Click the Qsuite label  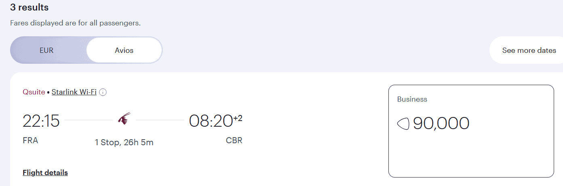click(34, 92)
